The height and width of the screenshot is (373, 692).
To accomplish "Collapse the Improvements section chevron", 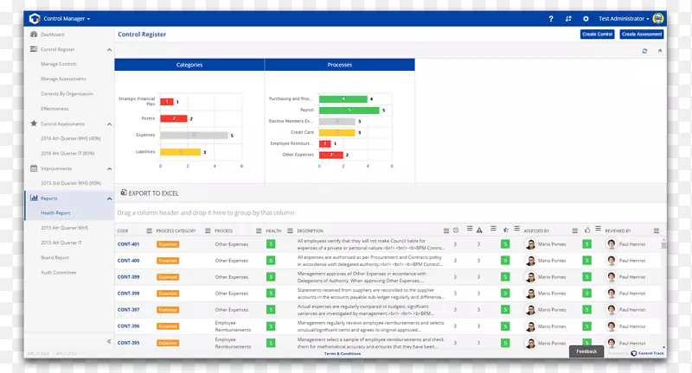I will pyautogui.click(x=109, y=169).
